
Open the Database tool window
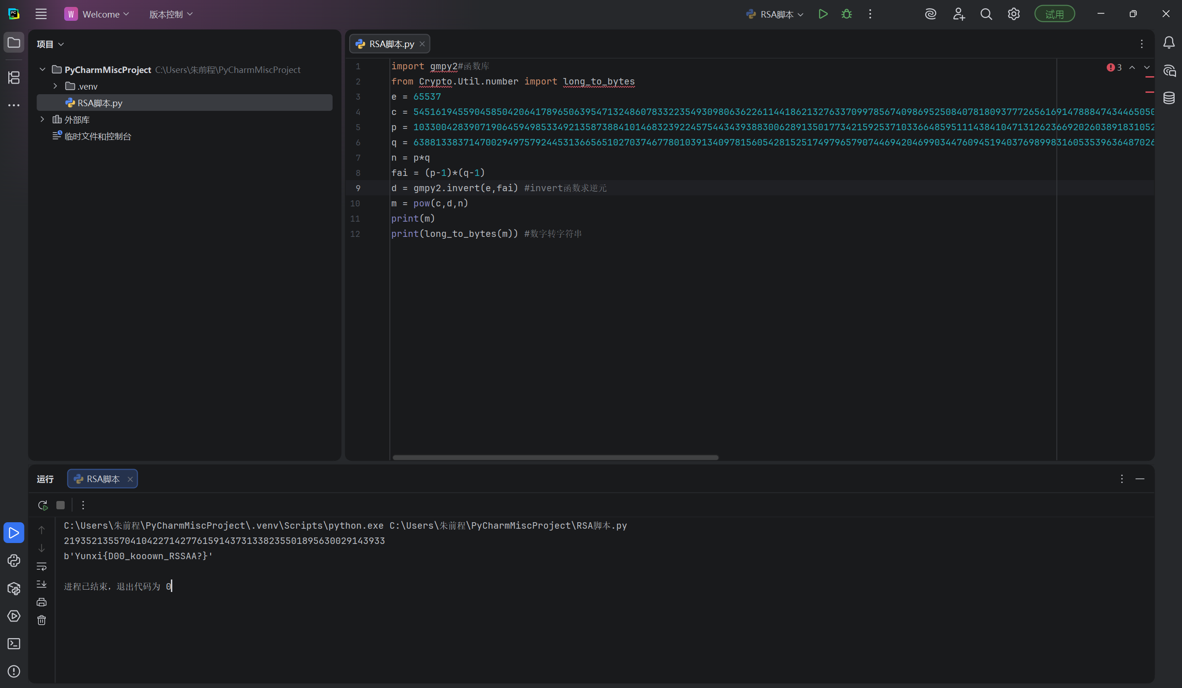1169,98
